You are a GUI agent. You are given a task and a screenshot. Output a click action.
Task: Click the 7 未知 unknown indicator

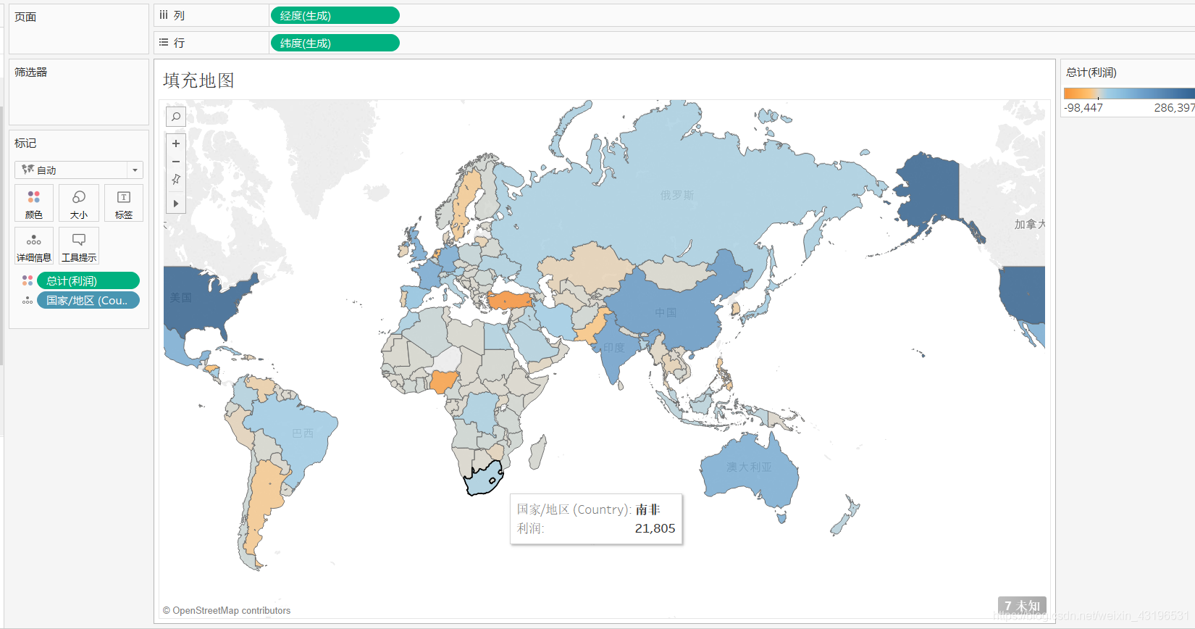coord(1022,606)
